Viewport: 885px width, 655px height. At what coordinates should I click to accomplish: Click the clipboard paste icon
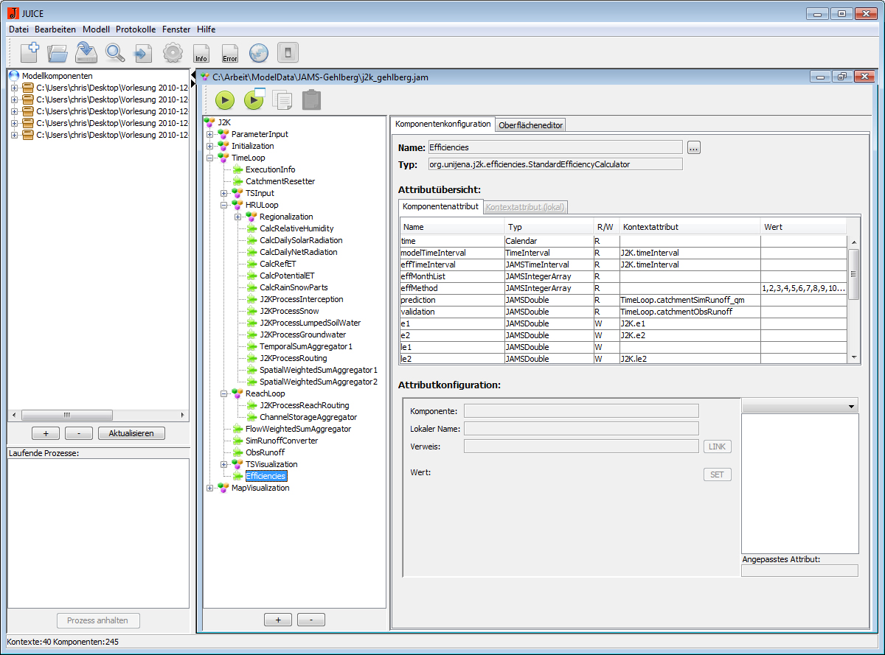click(x=311, y=100)
